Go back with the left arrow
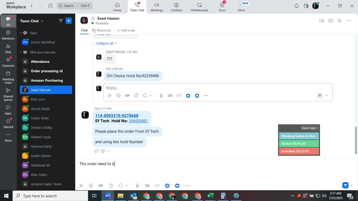358x201 pixels. (32, 6)
